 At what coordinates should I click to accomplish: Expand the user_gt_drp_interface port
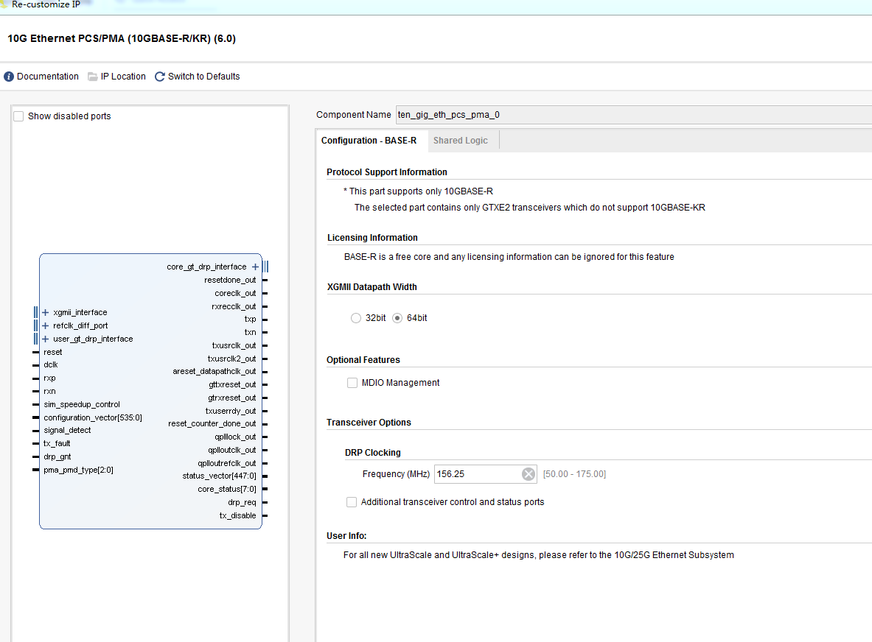(x=46, y=339)
